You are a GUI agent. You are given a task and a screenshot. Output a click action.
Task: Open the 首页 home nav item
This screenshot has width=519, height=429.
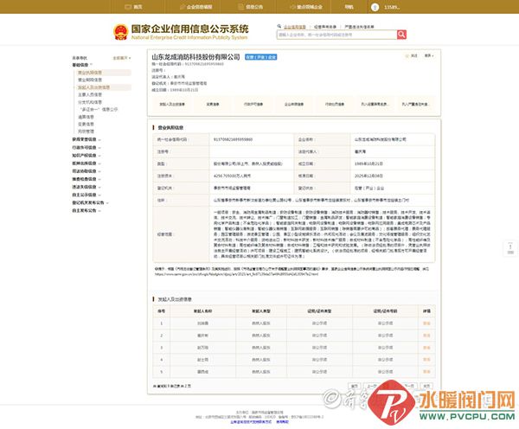point(133,7)
